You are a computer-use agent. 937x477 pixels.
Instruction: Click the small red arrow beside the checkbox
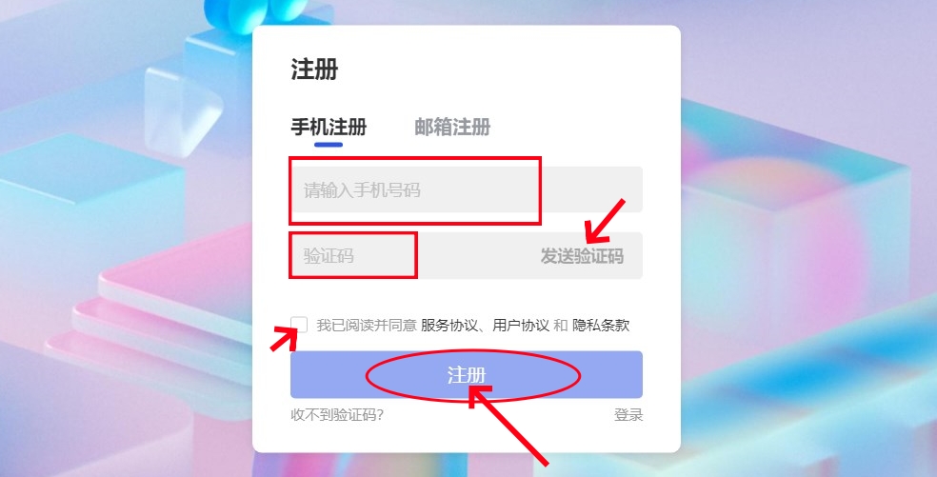click(284, 339)
